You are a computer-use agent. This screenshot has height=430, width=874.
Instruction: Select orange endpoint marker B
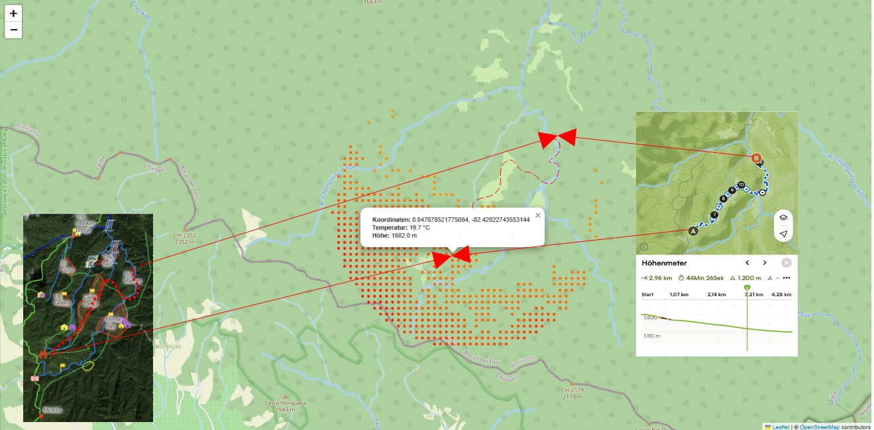click(x=755, y=158)
